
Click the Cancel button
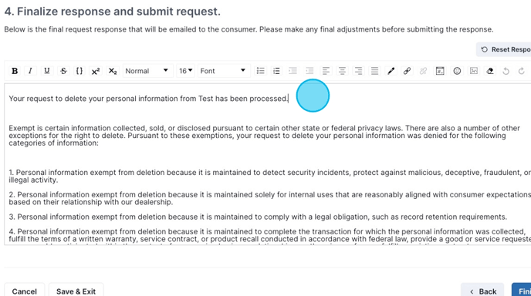point(25,291)
